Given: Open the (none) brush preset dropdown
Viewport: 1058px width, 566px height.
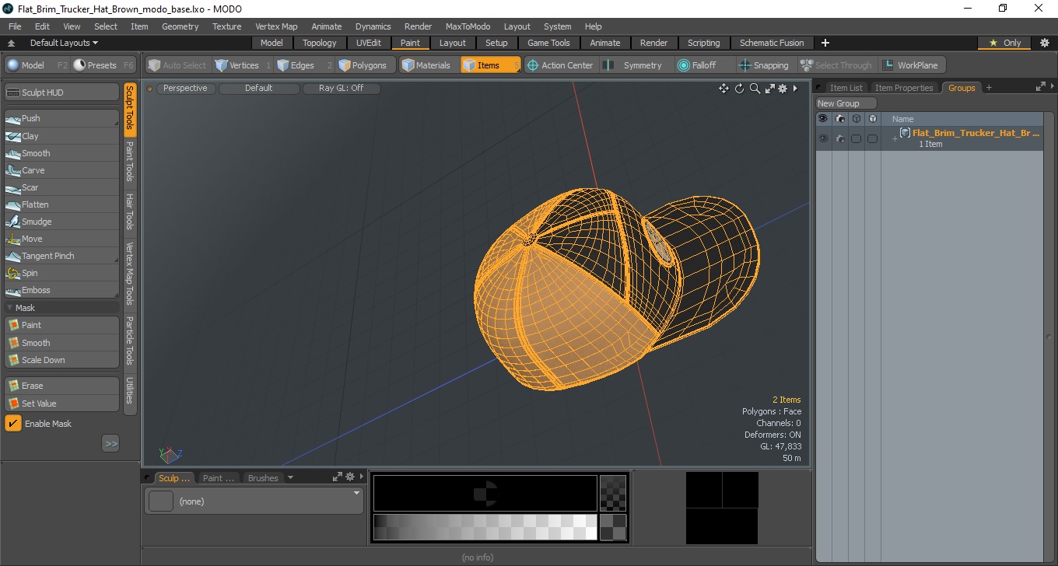Looking at the screenshot, I should point(254,501).
